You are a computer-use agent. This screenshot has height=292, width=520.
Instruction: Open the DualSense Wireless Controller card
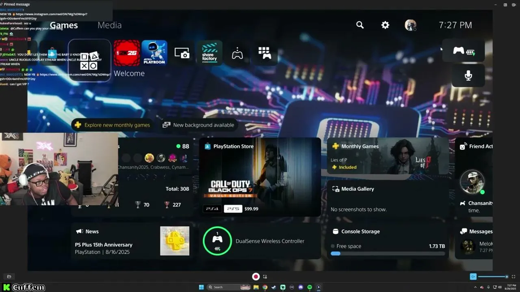click(x=260, y=240)
